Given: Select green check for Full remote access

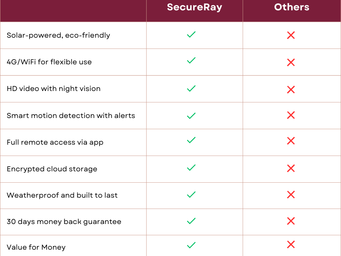Looking at the screenshot, I should [x=191, y=140].
